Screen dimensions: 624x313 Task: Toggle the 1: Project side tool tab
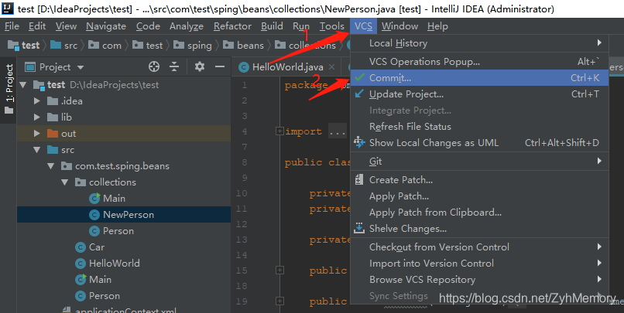click(9, 90)
